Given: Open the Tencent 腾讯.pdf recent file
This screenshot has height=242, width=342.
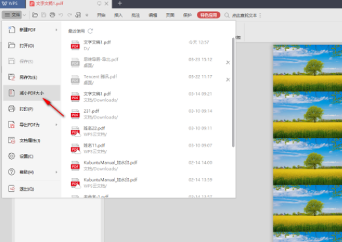Looking at the screenshot, I should click(x=146, y=80).
